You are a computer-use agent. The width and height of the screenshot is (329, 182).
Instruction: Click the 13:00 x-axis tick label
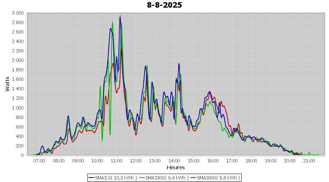click(155, 161)
